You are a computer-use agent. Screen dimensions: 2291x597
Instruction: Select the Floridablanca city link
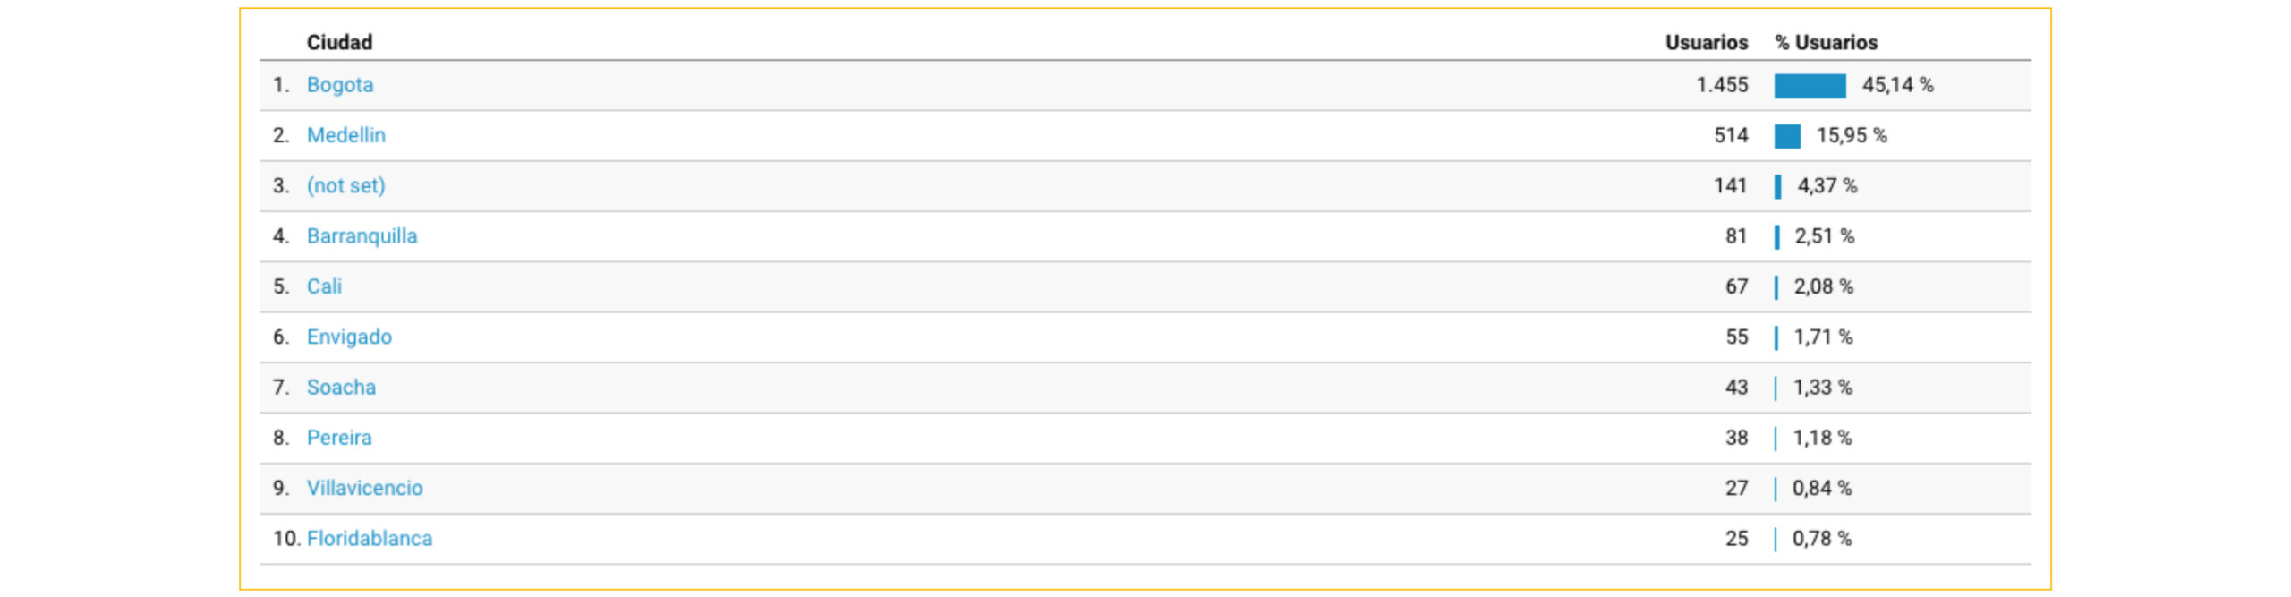[x=369, y=539]
